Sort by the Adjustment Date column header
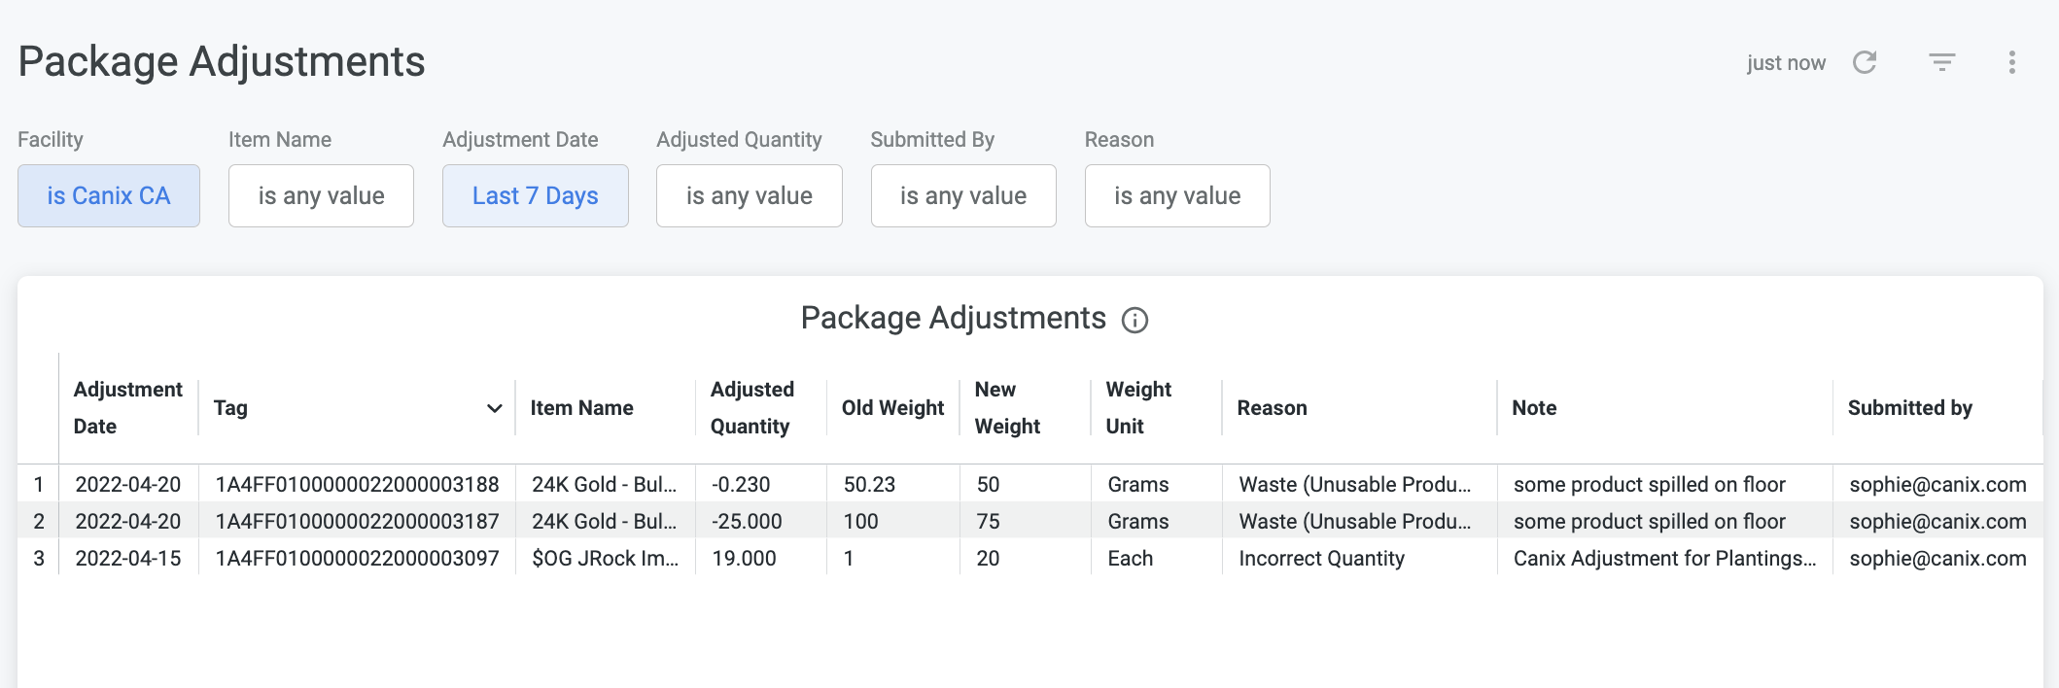2059x688 pixels. [x=127, y=407]
